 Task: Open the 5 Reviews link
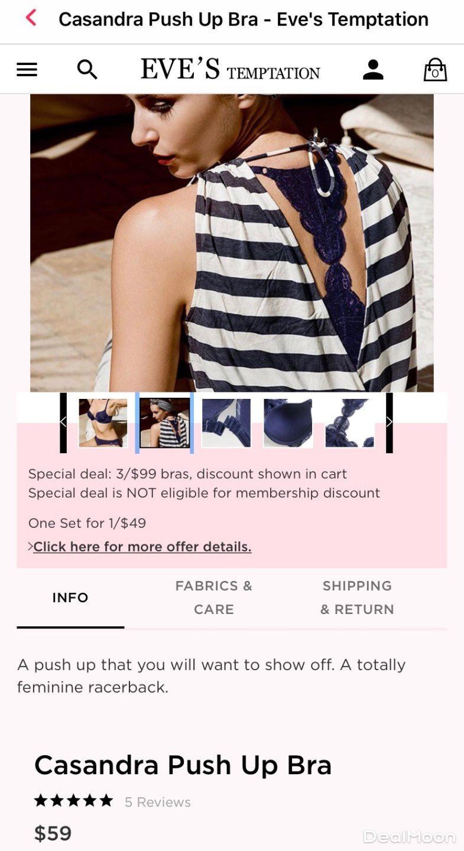(157, 802)
